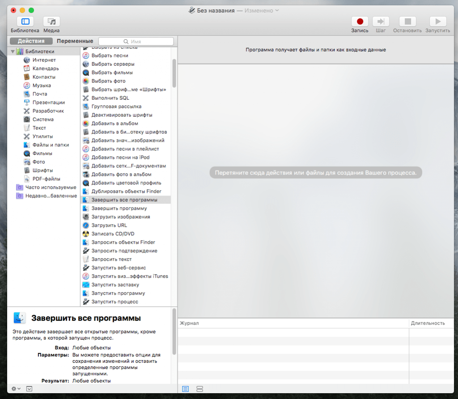The width and height of the screenshot is (458, 399).
Task: Switch to the Действия tab
Action: point(31,41)
